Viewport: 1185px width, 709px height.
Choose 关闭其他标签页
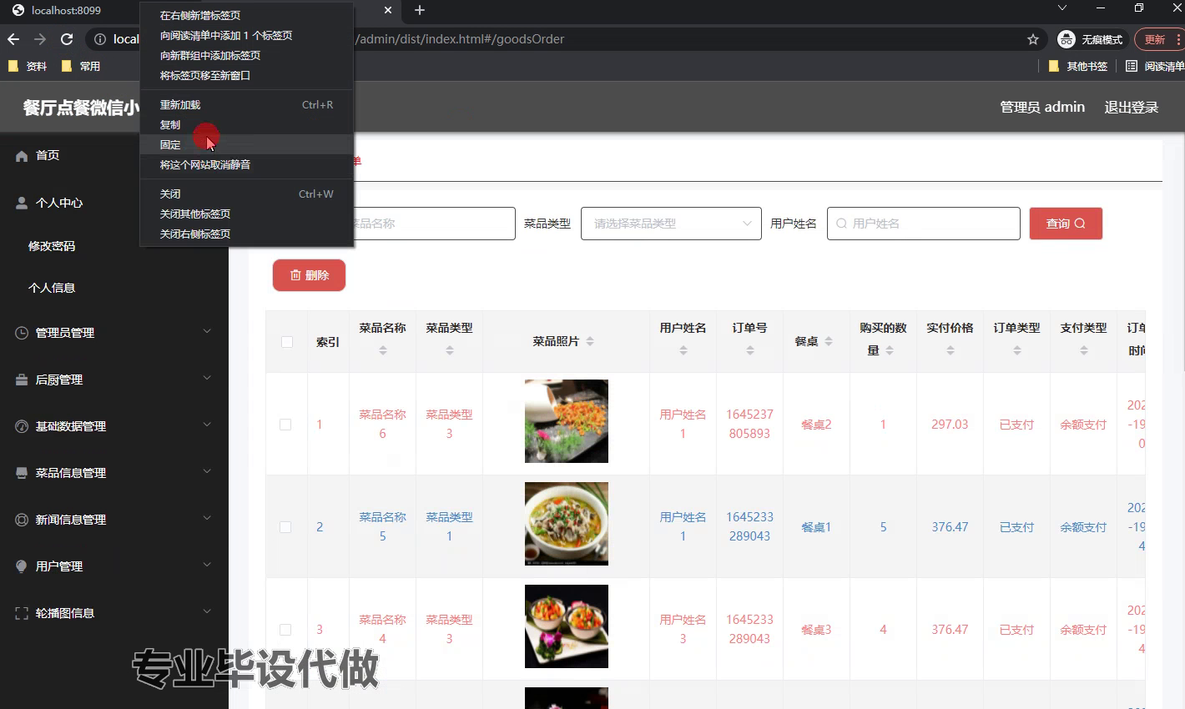[x=247, y=214]
